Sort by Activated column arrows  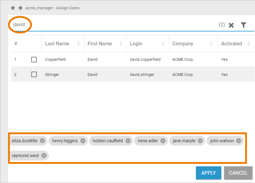pos(249,44)
